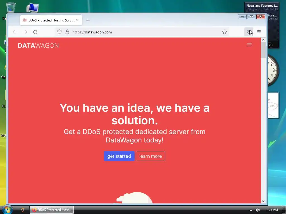Go back using the browser back arrow
The height and width of the screenshot is (214, 286).
15,32
